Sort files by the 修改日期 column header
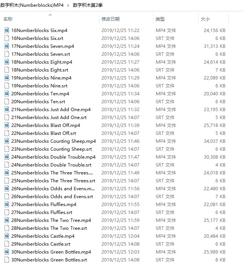 [111, 19]
